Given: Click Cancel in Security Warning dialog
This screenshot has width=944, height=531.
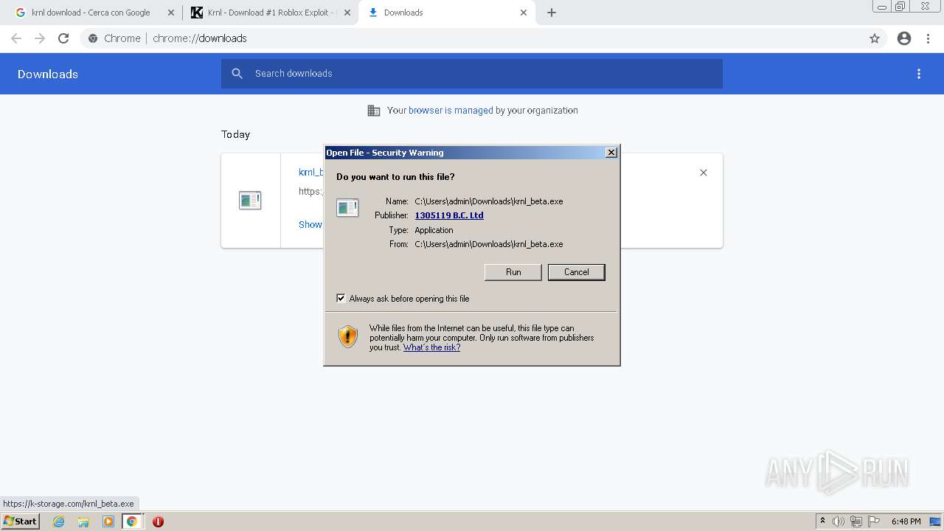Looking at the screenshot, I should (x=577, y=272).
